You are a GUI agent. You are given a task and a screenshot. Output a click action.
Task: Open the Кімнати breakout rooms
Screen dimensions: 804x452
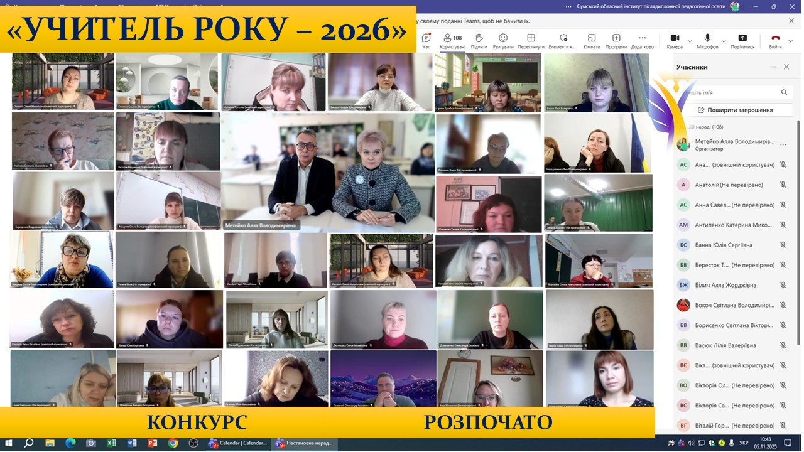[x=592, y=41]
